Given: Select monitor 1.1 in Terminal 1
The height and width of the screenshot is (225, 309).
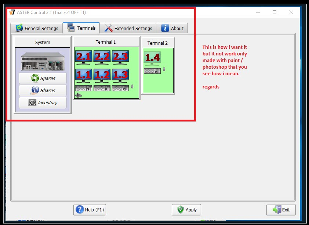Looking at the screenshot, I should click(x=84, y=76).
